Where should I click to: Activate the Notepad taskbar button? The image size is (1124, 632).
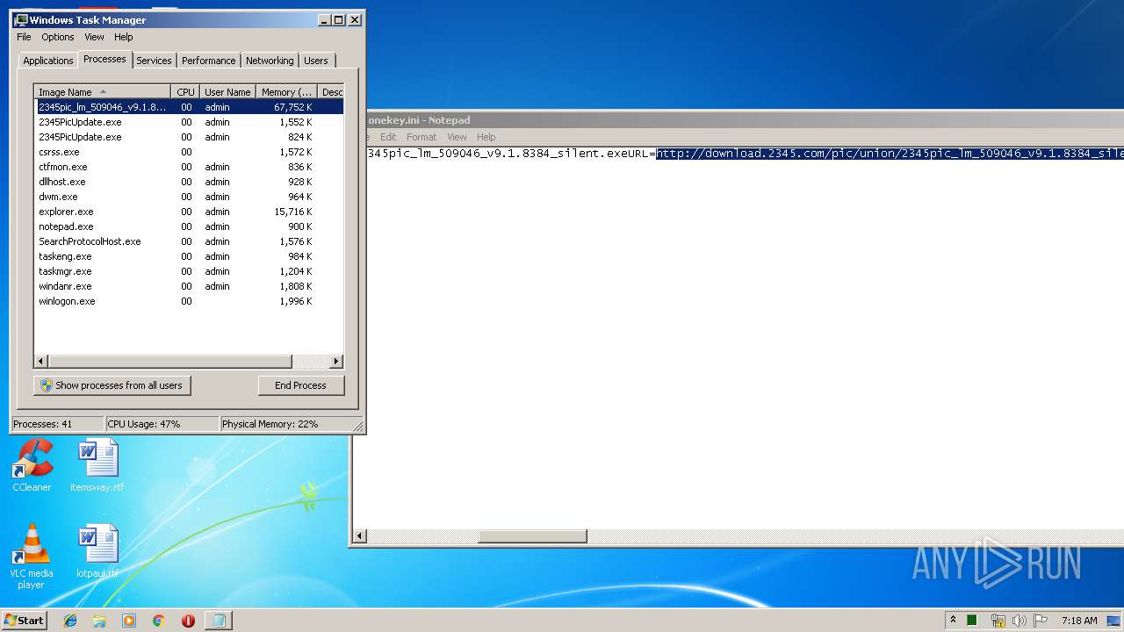(219, 621)
